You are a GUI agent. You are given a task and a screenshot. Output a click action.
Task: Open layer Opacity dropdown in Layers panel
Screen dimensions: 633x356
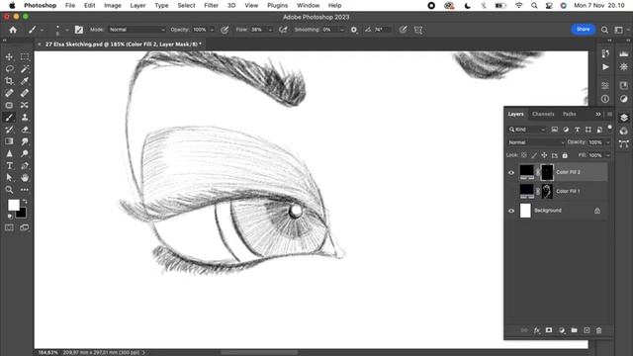point(608,142)
